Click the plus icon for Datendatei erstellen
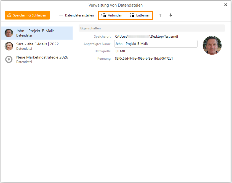The height and width of the screenshot is (183, 232). tap(61, 15)
